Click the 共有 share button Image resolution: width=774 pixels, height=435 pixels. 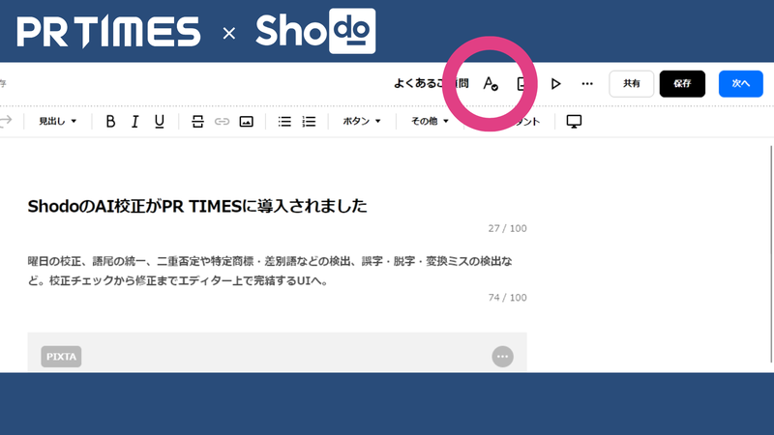pyautogui.click(x=632, y=84)
